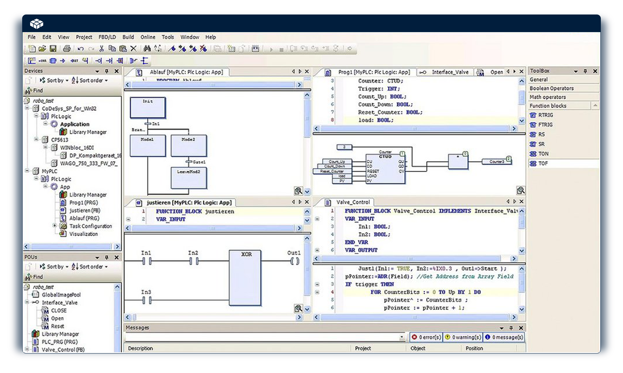Click the RTRIG function block icon
The image size is (623, 373).
[x=533, y=115]
